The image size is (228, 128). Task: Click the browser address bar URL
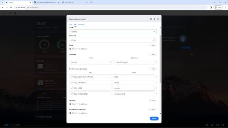(x=32, y=7)
